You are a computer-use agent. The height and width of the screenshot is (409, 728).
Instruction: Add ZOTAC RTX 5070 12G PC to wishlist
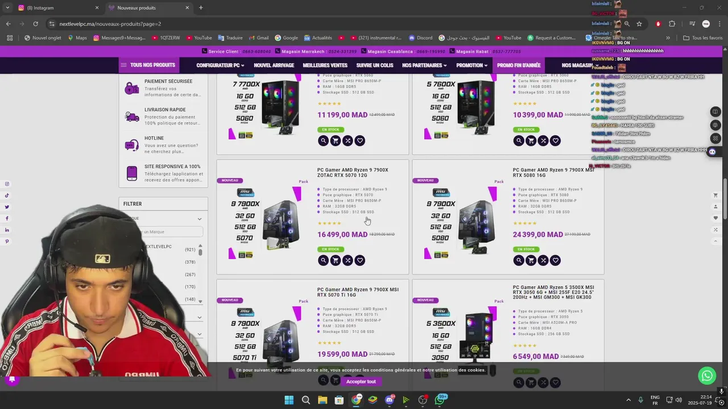360,260
